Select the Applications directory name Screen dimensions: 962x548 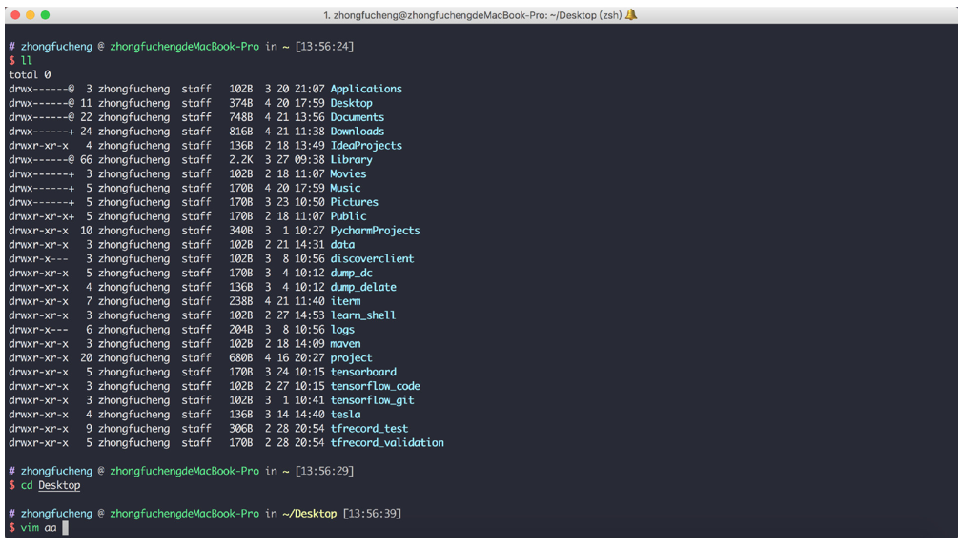[x=366, y=89]
